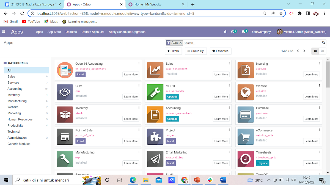
Task: Switch to list view
Action: tap(322, 51)
